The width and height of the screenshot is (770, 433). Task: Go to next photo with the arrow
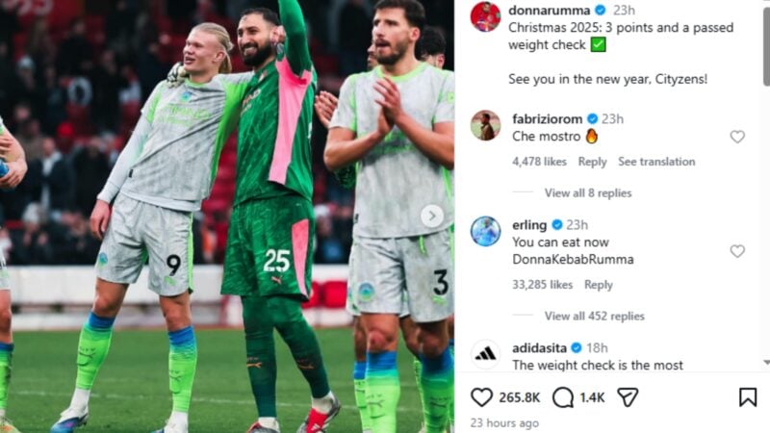(x=432, y=216)
